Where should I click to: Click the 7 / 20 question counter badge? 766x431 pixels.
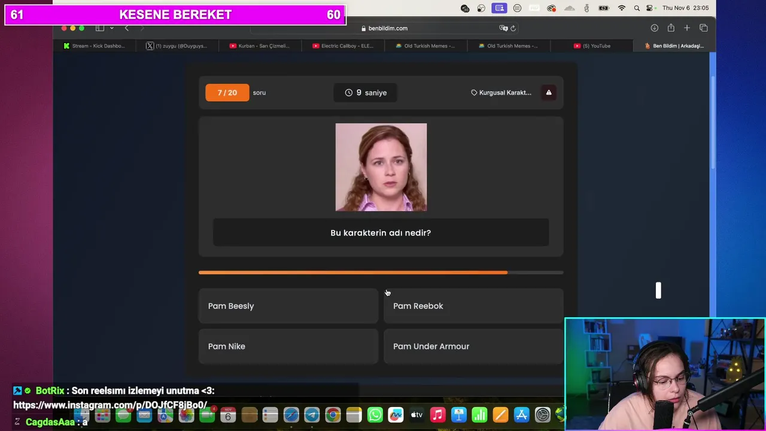[227, 93]
